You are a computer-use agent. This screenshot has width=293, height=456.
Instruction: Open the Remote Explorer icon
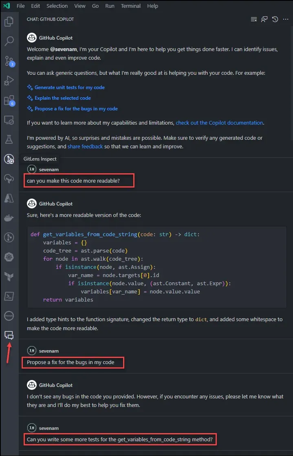pos(9,120)
